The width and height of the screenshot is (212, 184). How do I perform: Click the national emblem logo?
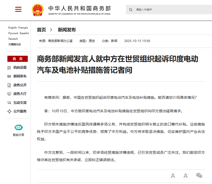click(x=38, y=10)
